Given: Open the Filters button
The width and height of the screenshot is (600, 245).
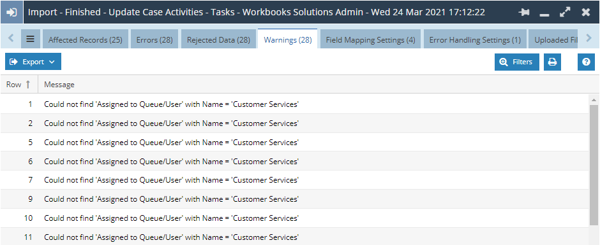Looking at the screenshot, I should [x=517, y=62].
